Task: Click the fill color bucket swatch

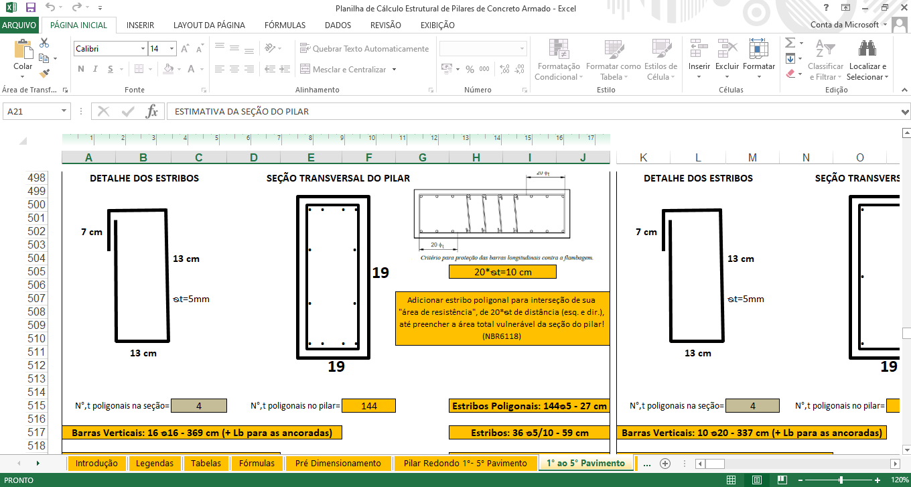Action: pos(168,69)
